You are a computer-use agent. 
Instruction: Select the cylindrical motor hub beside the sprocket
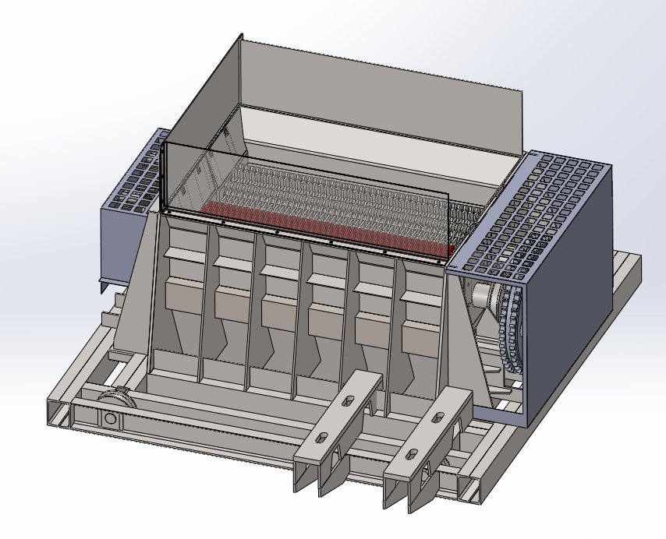tap(483, 294)
